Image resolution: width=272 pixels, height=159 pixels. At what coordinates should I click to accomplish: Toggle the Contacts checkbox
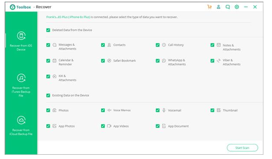[x=103, y=45]
